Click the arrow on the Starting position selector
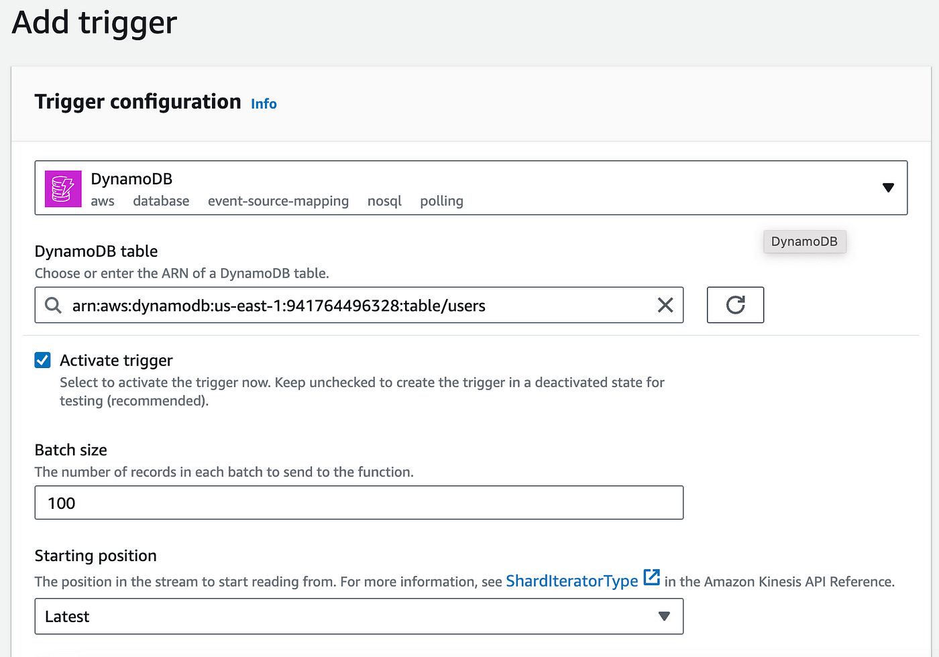The width and height of the screenshot is (939, 657). 664,616
